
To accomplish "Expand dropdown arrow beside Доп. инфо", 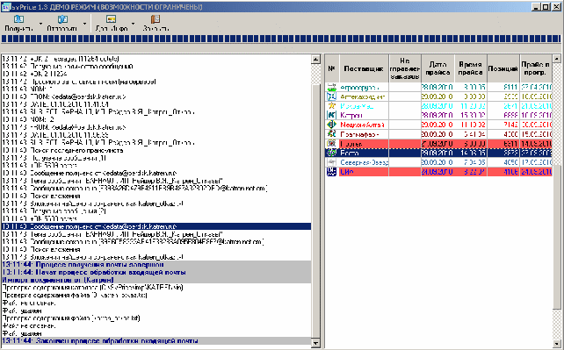I will [x=133, y=24].
